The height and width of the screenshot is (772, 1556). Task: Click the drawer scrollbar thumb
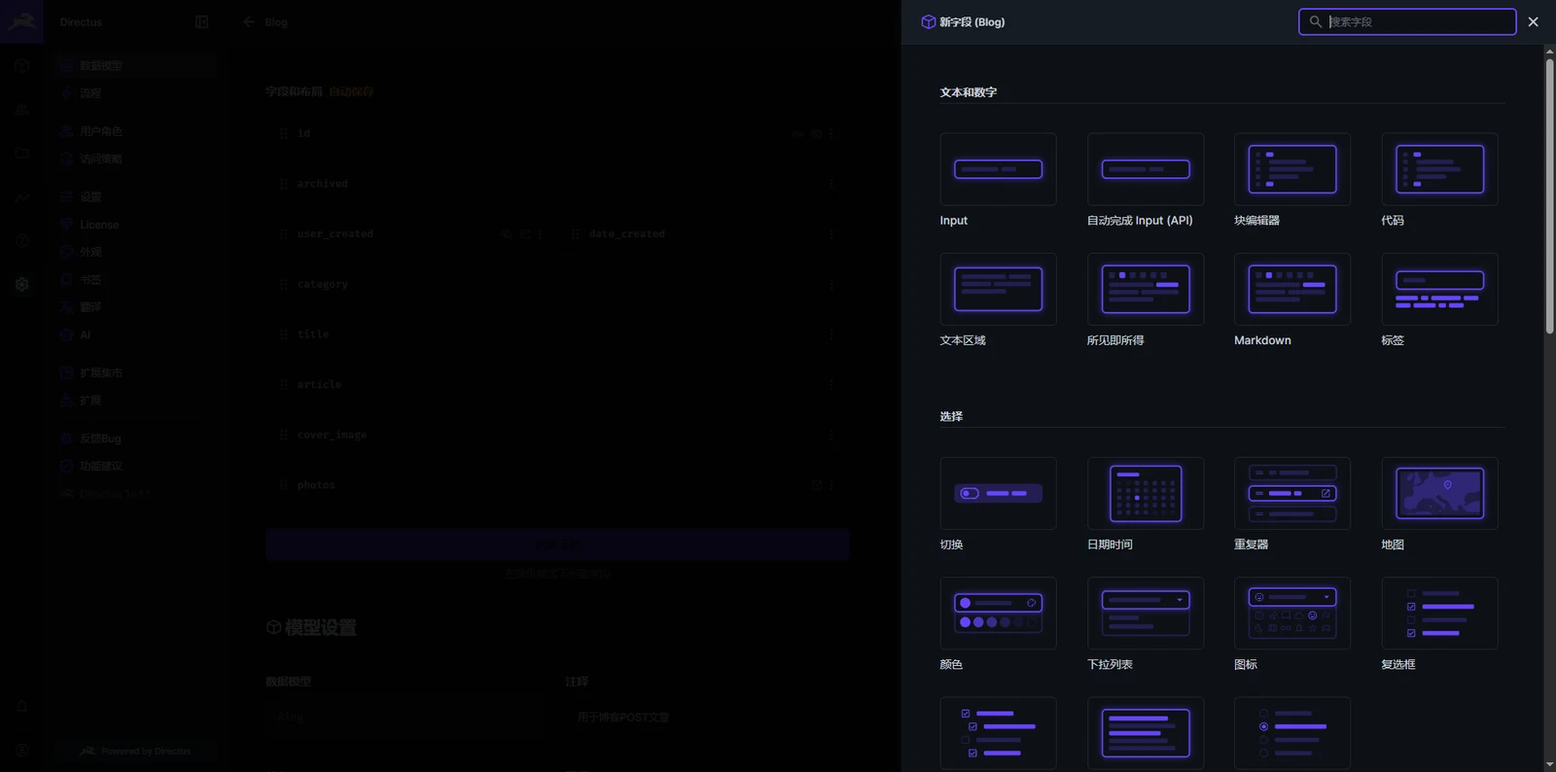1549,195
